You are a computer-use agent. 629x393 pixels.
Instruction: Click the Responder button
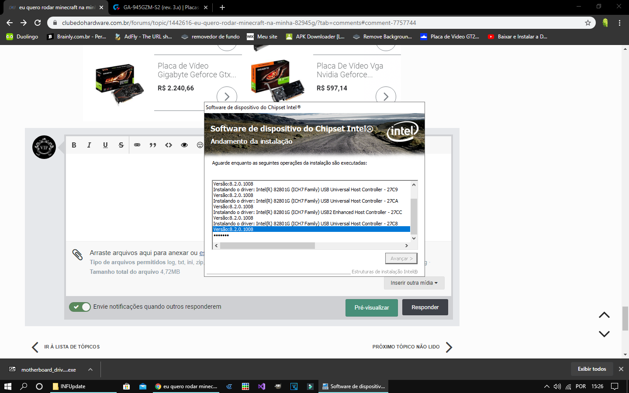click(x=425, y=307)
